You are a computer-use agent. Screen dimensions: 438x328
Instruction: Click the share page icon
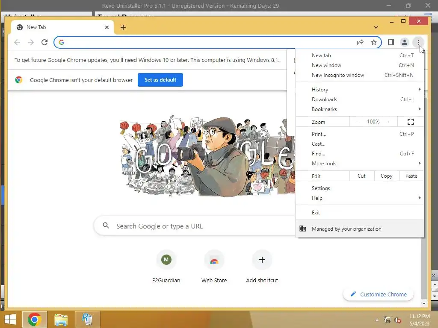click(360, 42)
